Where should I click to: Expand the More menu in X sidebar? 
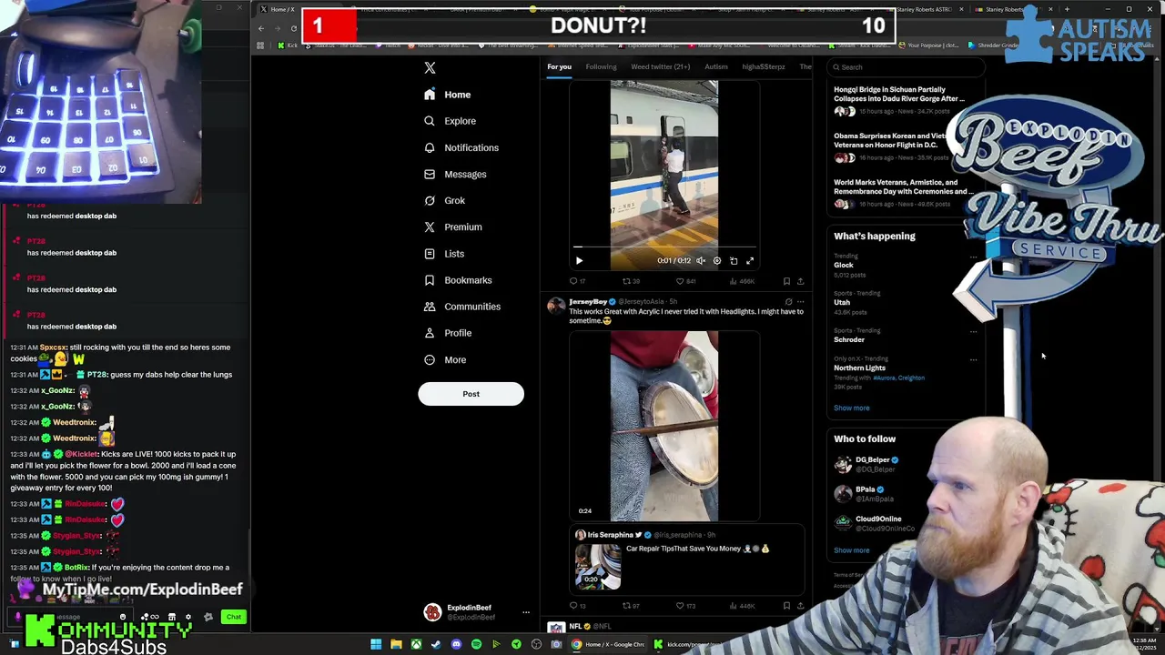click(x=445, y=359)
